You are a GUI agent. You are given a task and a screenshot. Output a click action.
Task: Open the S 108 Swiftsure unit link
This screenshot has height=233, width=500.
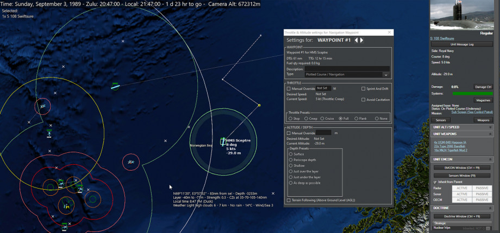(x=442, y=38)
